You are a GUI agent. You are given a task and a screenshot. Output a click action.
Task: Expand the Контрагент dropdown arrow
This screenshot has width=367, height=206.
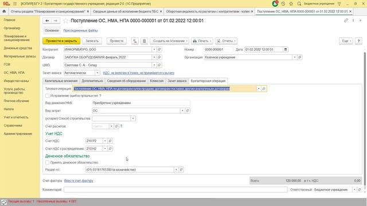click(x=154, y=50)
